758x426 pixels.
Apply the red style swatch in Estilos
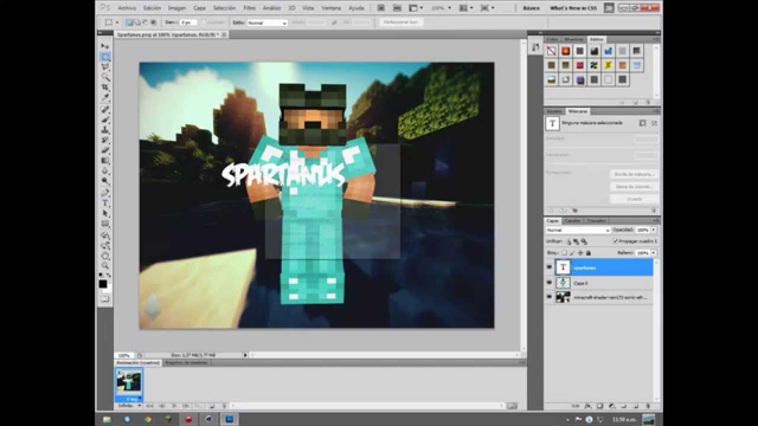(580, 65)
